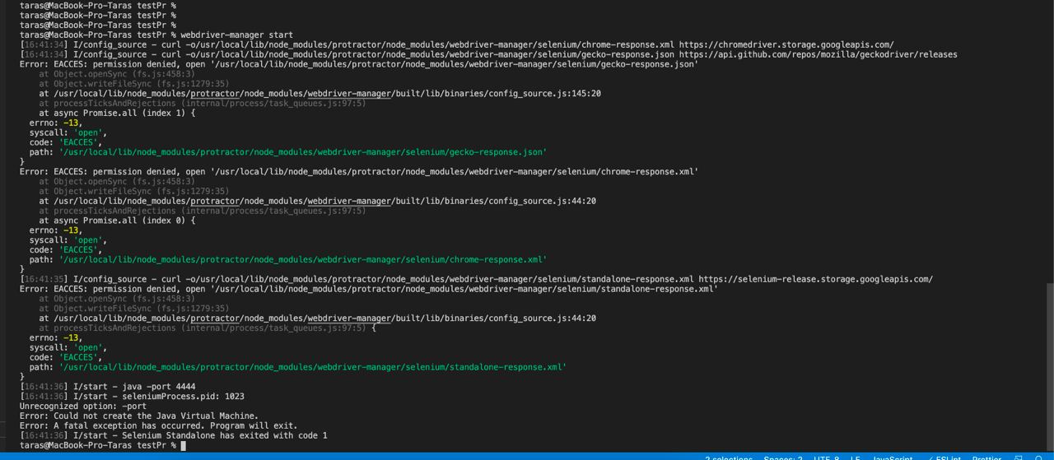The image size is (1054, 460).
Task: Open 'Spaces: 2' indentation setting
Action: [x=783, y=458]
